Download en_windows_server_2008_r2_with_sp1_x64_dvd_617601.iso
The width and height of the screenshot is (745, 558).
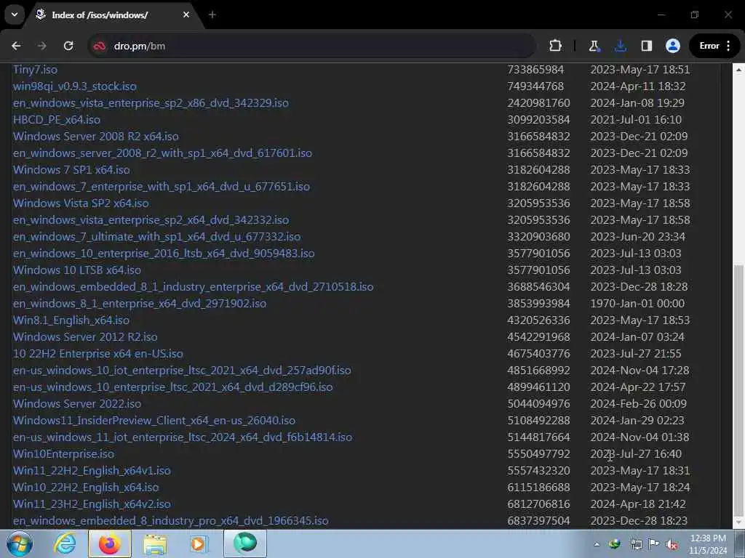point(162,153)
